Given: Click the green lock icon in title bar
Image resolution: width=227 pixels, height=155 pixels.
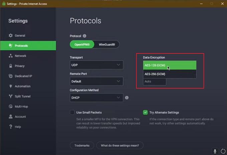Looking at the screenshot, I should (x=4, y=4).
